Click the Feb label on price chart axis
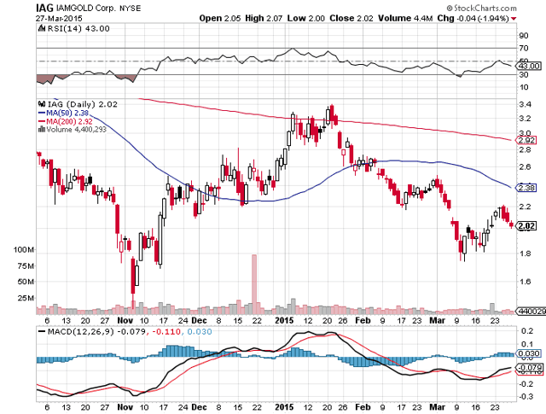 tap(363, 320)
